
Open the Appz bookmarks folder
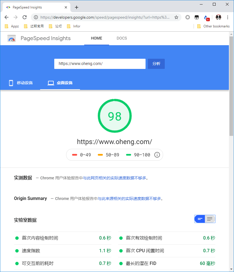(x=12, y=26)
